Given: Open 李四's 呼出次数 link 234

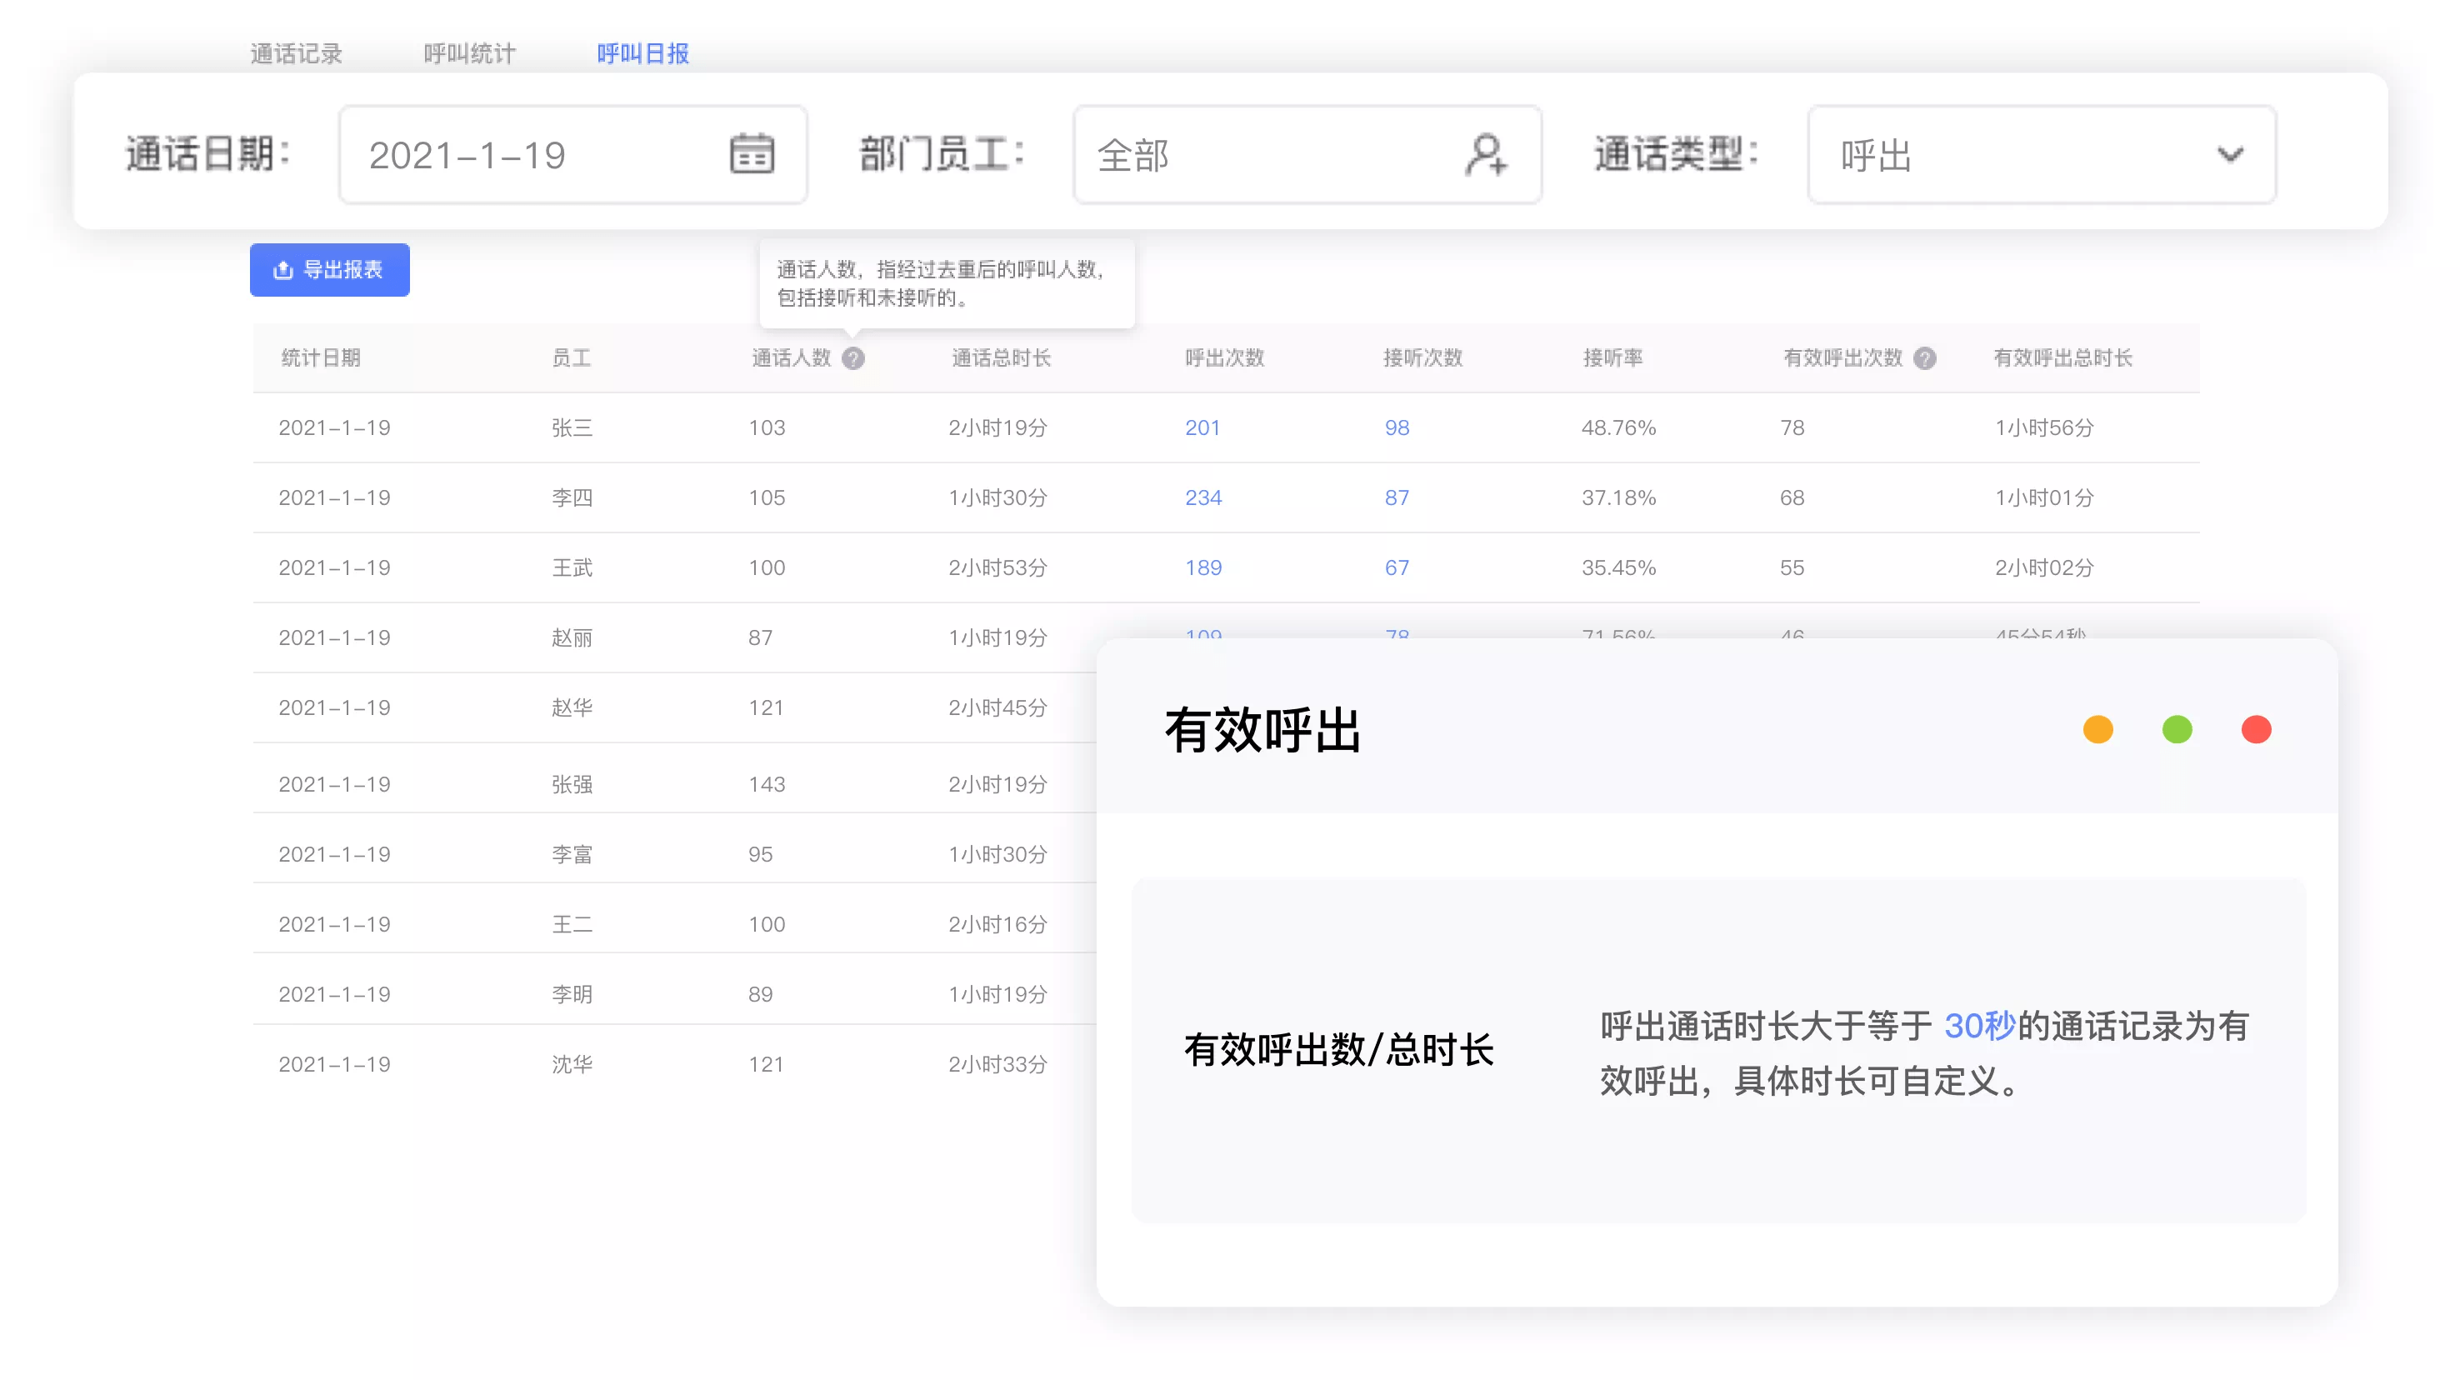Looking at the screenshot, I should point(1203,497).
